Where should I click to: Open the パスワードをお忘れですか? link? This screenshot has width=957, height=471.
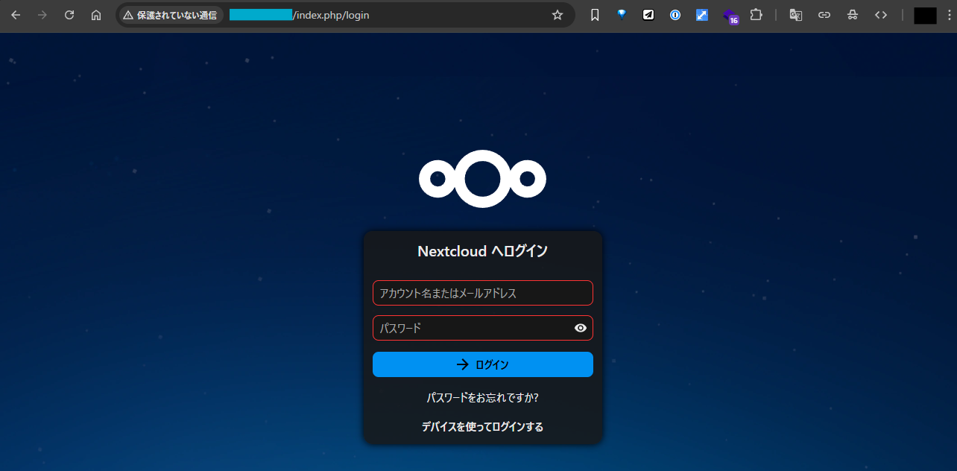(482, 398)
